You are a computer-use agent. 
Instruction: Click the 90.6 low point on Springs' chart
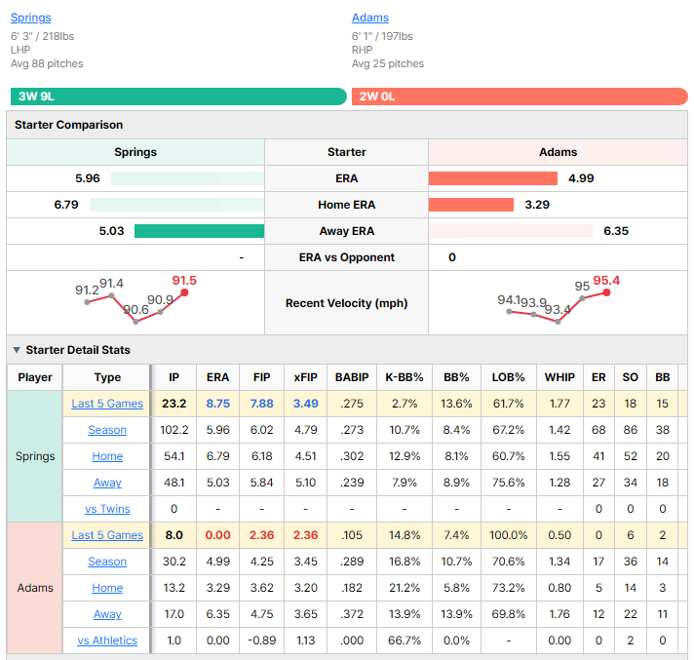135,322
